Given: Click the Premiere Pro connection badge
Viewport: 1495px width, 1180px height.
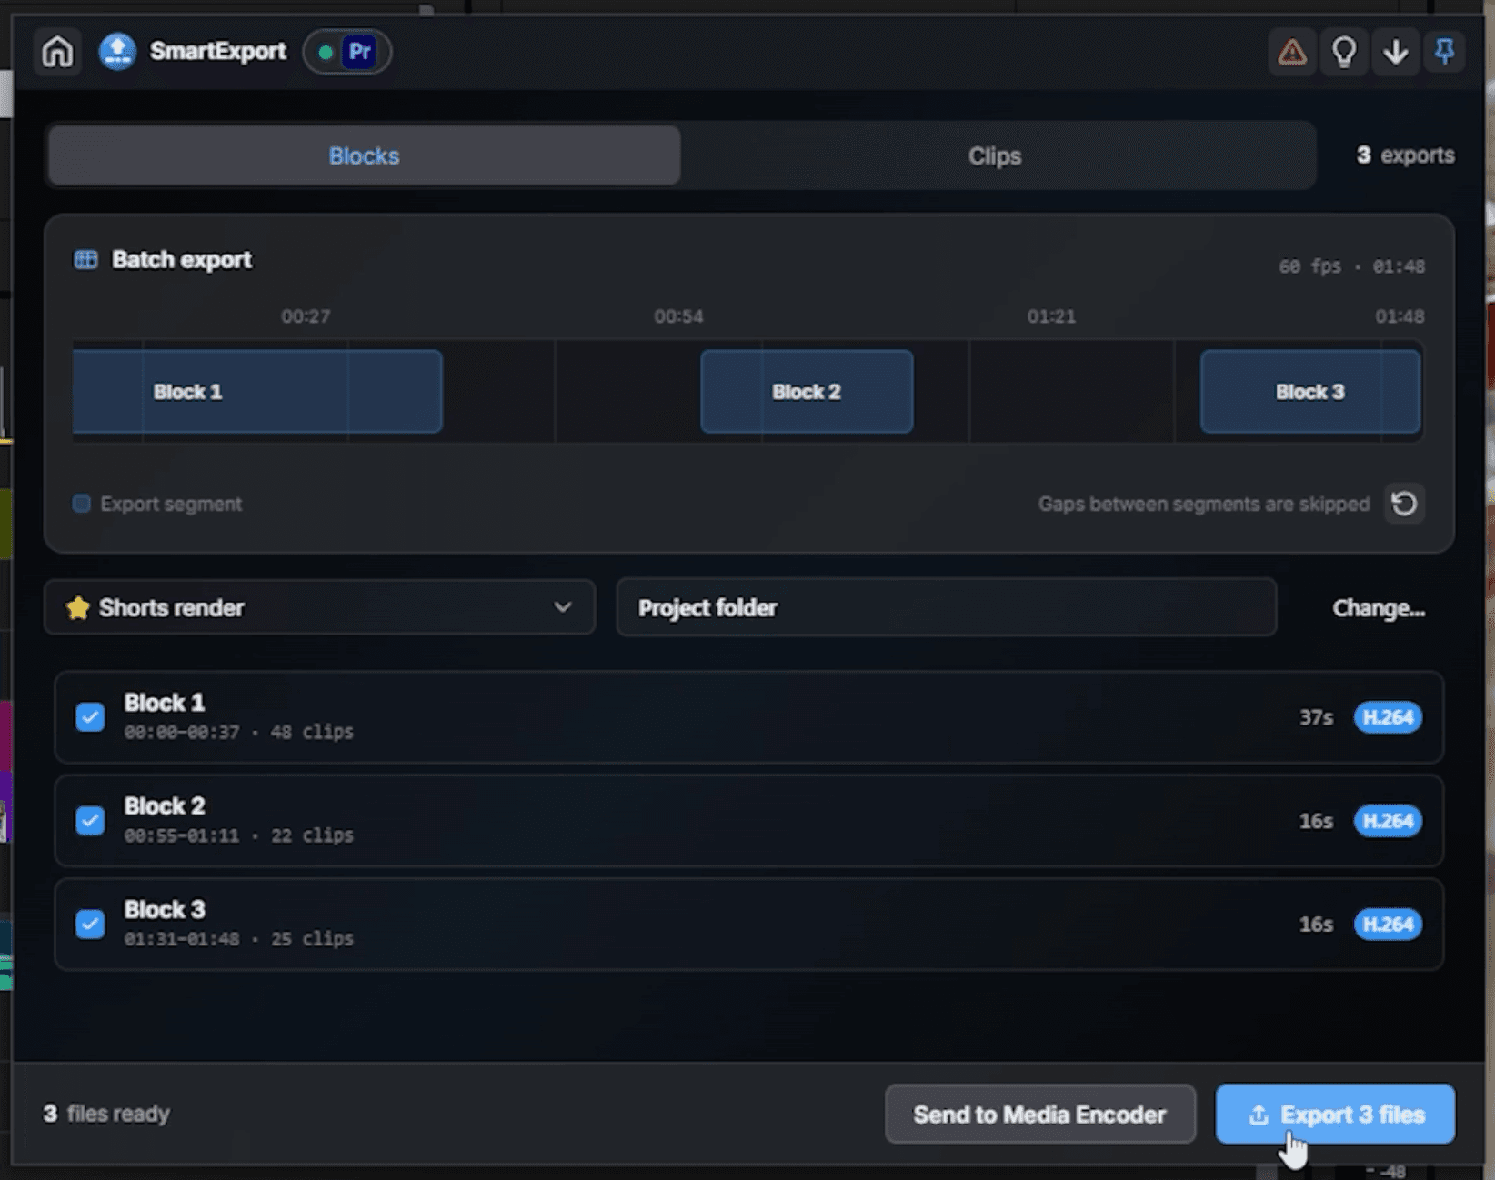Looking at the screenshot, I should tap(347, 52).
